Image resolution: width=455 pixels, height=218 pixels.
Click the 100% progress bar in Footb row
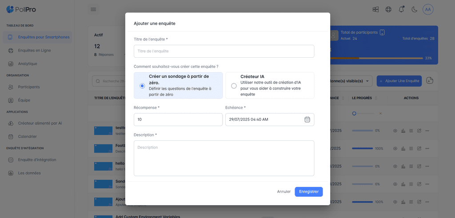click(363, 148)
